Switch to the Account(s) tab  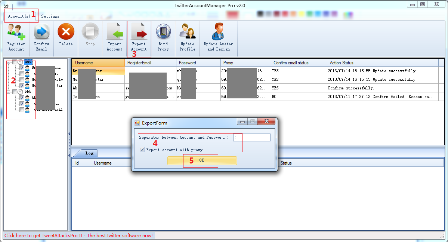[19, 16]
